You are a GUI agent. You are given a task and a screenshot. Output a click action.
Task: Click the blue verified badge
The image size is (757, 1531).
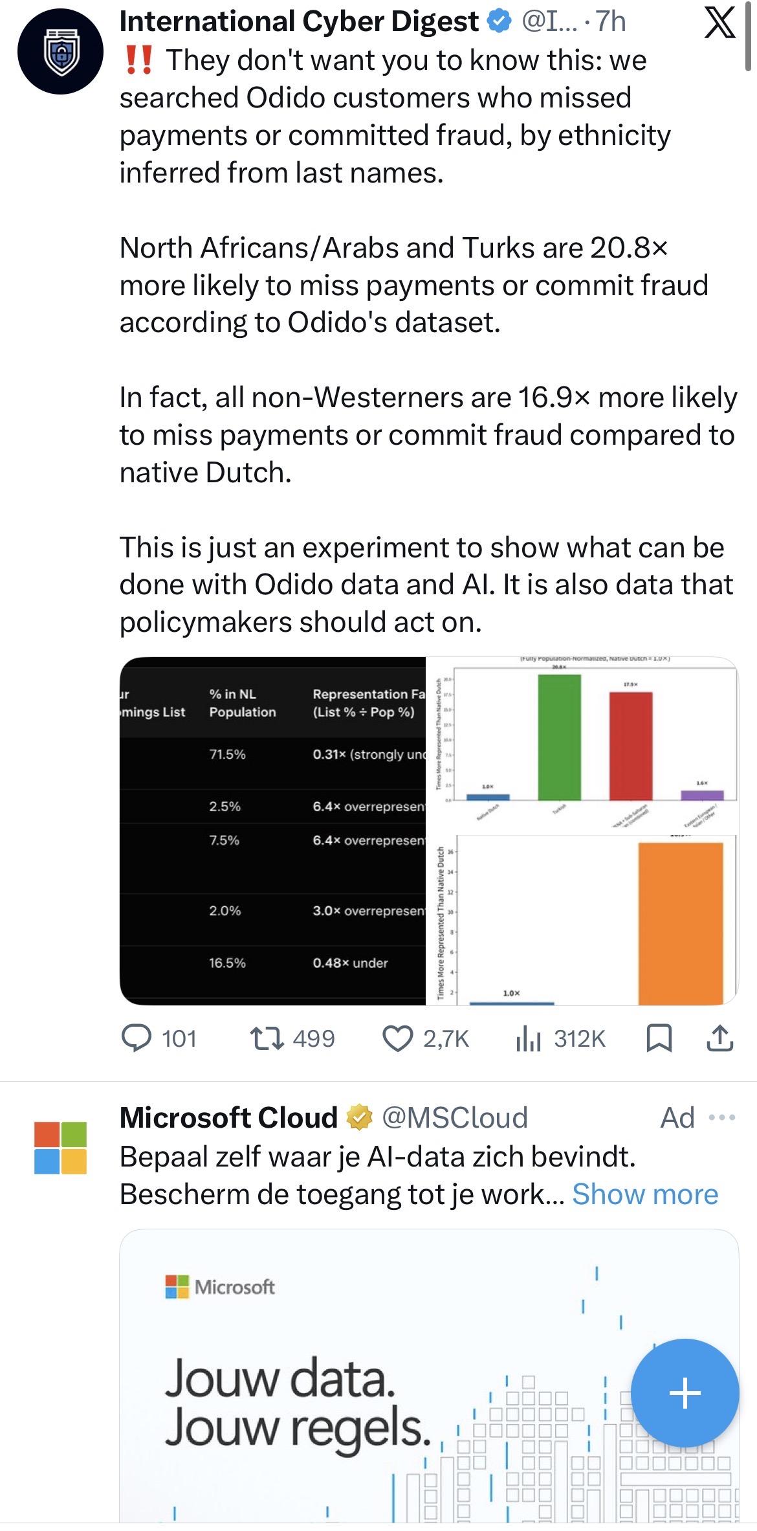point(498,21)
